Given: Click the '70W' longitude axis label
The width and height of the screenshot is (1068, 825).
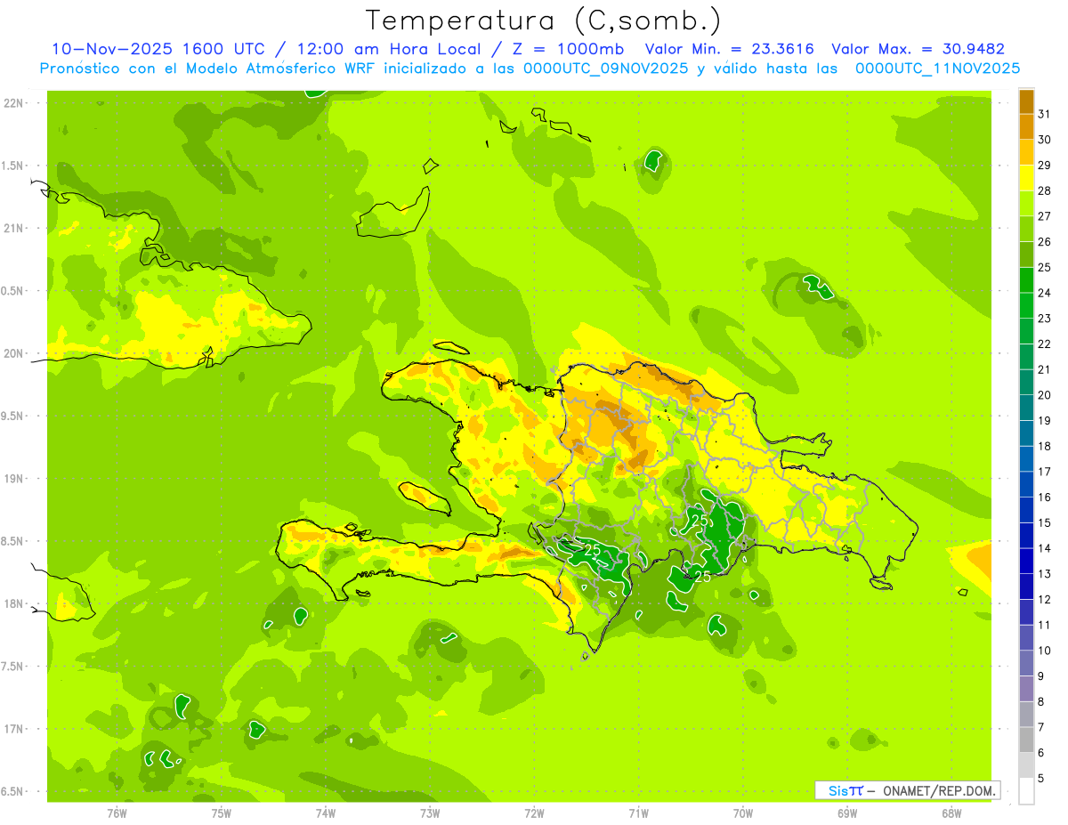Looking at the screenshot, I should click(742, 813).
